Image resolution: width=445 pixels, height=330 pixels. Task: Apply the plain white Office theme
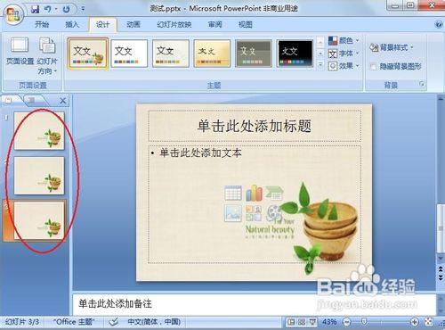tap(129, 54)
